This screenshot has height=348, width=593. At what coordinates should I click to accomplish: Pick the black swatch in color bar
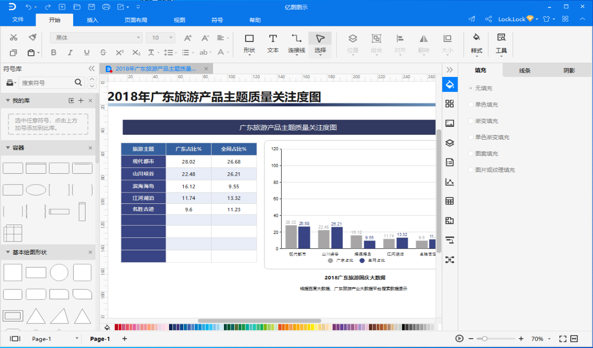click(404, 327)
